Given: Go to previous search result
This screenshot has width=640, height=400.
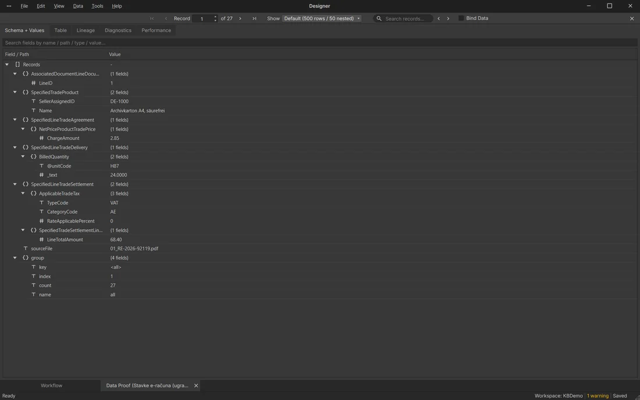Looking at the screenshot, I should click(x=439, y=19).
